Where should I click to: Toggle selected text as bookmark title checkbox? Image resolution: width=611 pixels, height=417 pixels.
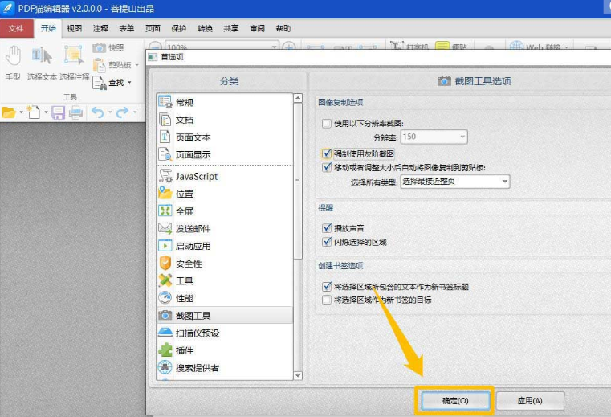click(327, 287)
